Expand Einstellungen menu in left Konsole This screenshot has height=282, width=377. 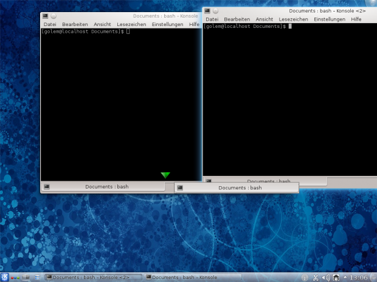click(x=167, y=24)
